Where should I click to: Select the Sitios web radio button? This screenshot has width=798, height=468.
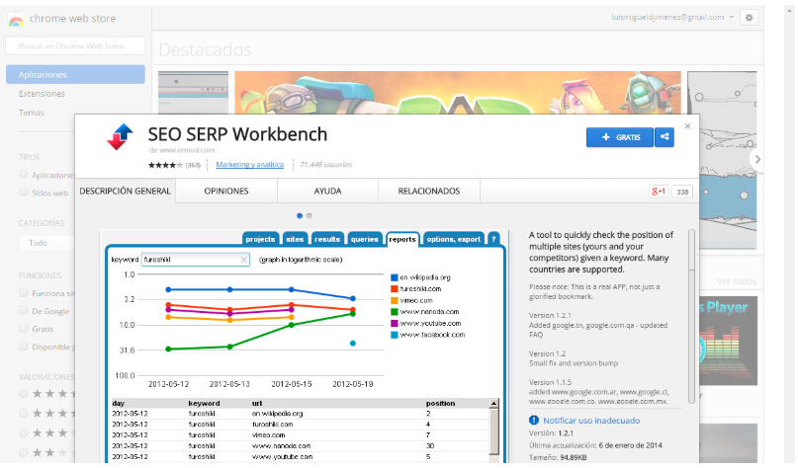click(x=24, y=193)
